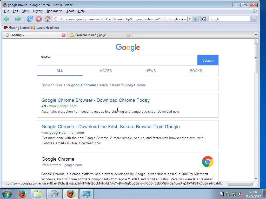Click the Google logo on the page
The height and width of the screenshot is (199, 266).
click(128, 47)
